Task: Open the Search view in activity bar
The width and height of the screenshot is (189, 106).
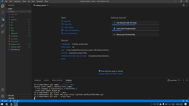Action: [3, 12]
